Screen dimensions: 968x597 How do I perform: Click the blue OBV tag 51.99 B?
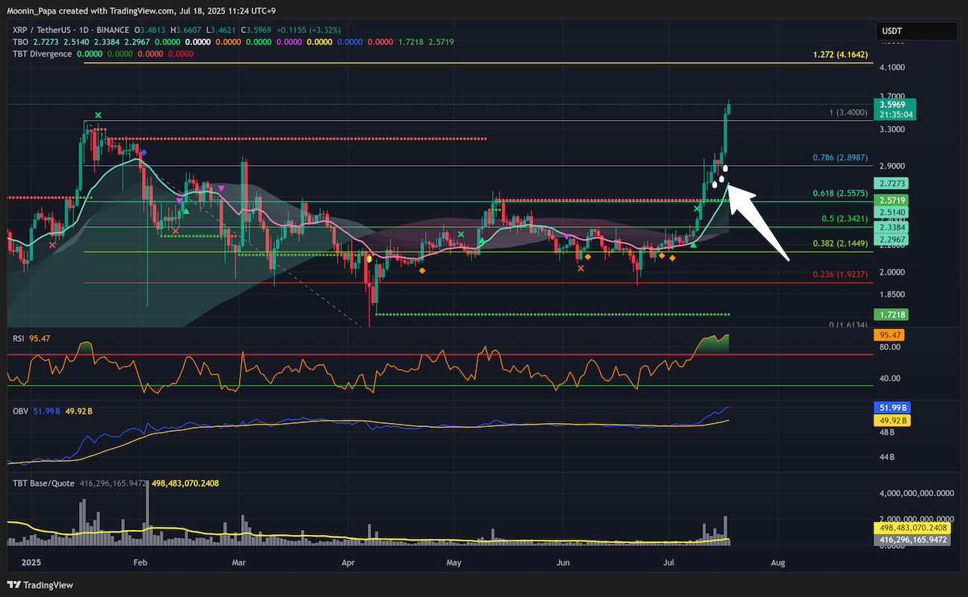892,409
